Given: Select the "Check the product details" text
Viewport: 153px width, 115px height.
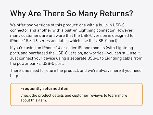Looking at the screenshot, I should click(x=43, y=95).
